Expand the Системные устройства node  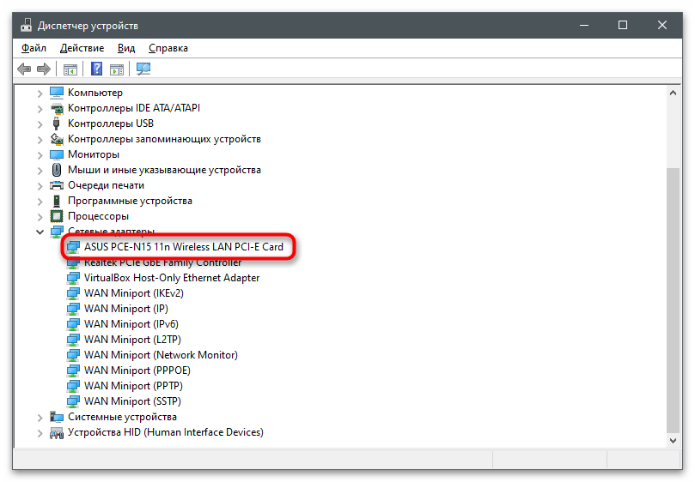40,417
